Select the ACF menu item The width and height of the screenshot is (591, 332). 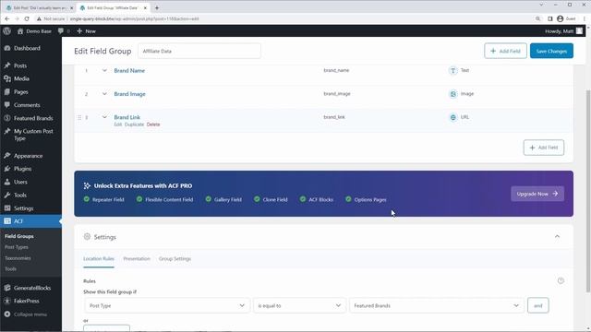point(30,221)
